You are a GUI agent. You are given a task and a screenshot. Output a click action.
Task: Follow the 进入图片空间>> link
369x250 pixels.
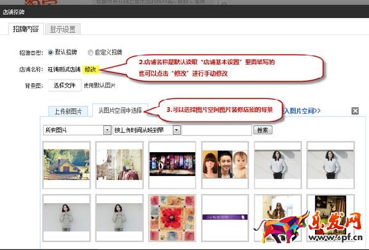click(301, 111)
